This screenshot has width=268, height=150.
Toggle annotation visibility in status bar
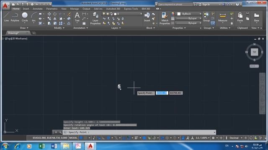point(183,138)
